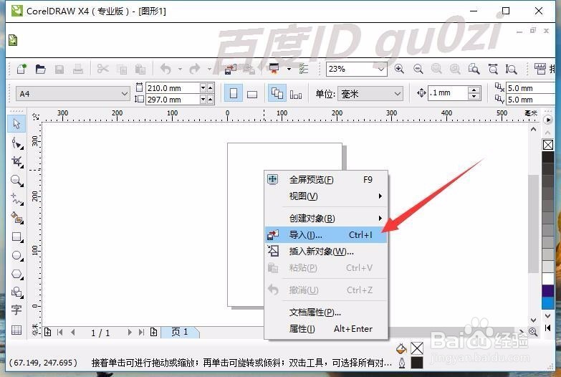The height and width of the screenshot is (377, 561).
Task: Click the page width 210.0 mm field
Action: click(x=173, y=88)
